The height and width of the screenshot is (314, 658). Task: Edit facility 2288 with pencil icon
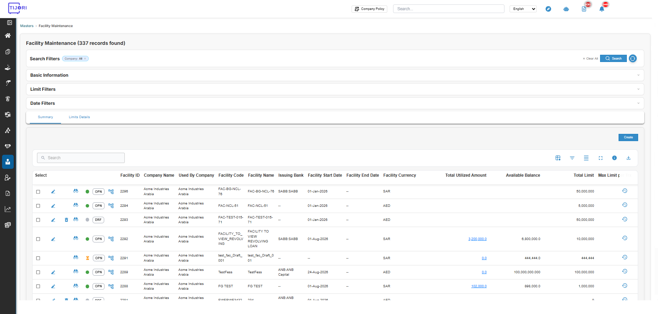(x=53, y=287)
